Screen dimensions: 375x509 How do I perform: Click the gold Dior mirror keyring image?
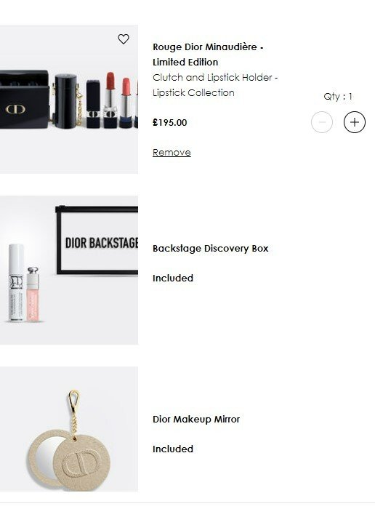point(69,440)
